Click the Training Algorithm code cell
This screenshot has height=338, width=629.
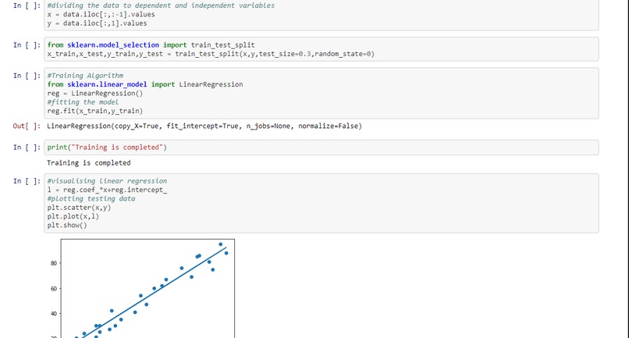(x=322, y=93)
